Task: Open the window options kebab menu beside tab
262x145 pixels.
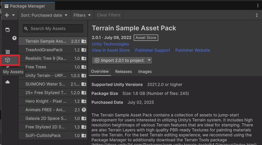Action: point(258,5)
